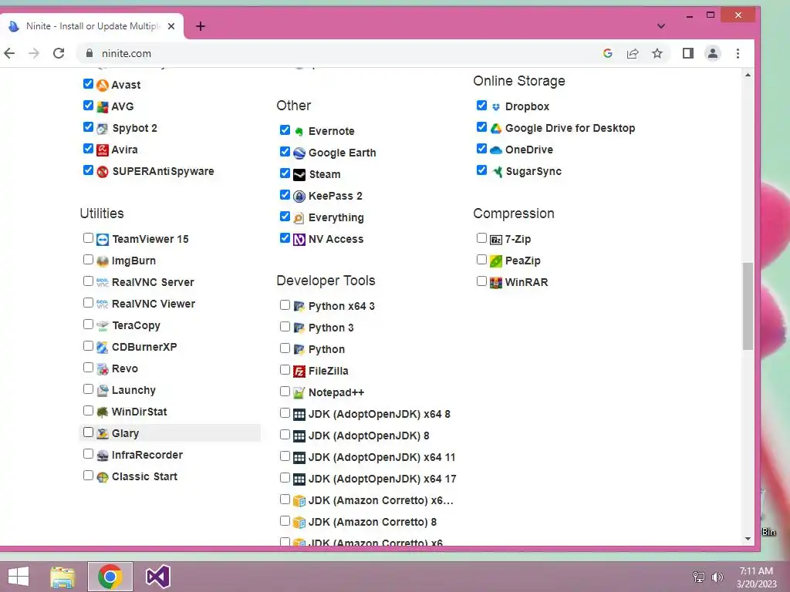The height and width of the screenshot is (592, 790).
Task: Click the page vertical scrollbar thumb
Action: click(748, 306)
